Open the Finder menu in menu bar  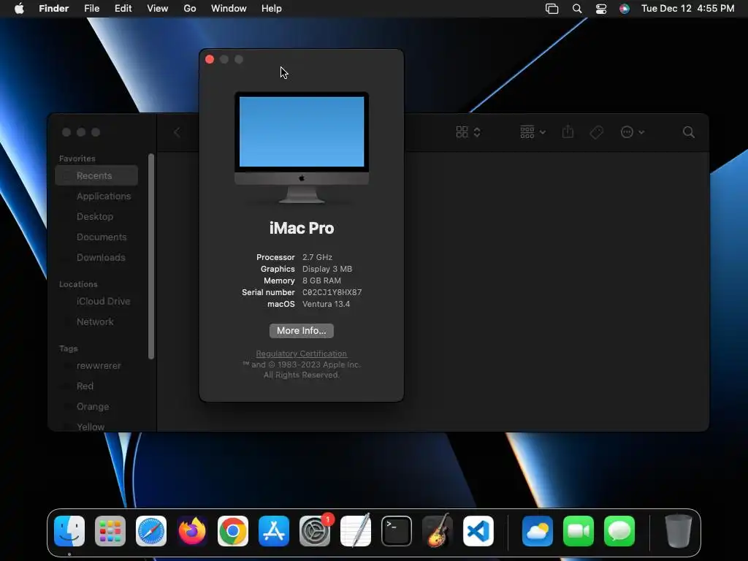53,9
